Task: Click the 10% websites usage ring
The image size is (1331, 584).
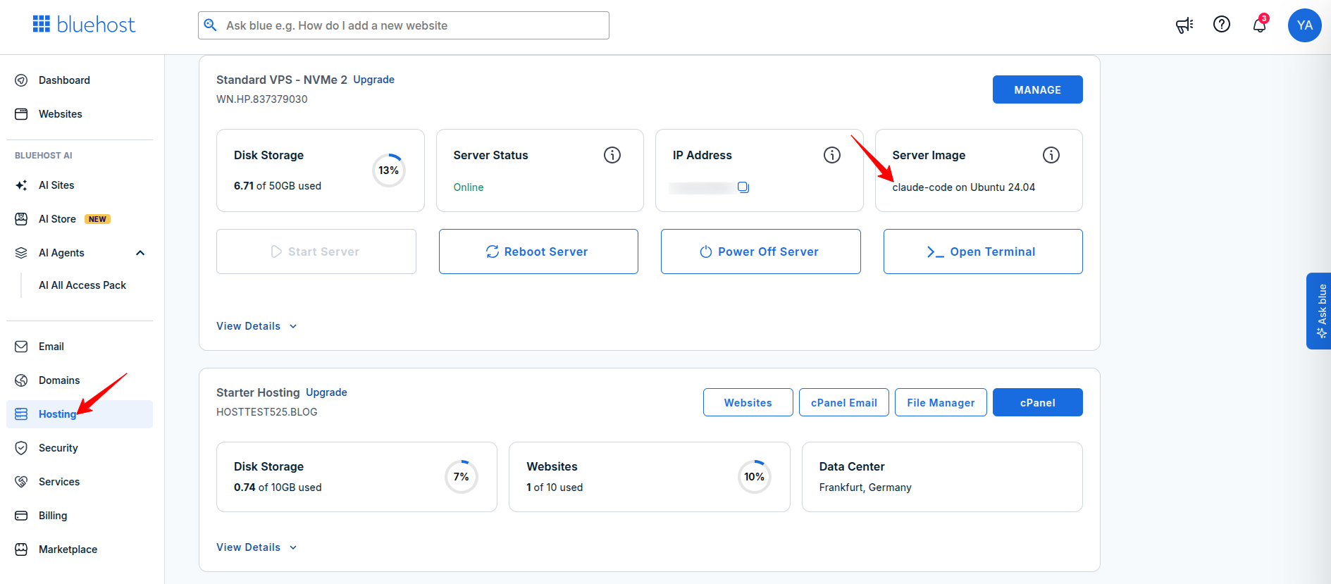Action: (x=754, y=477)
